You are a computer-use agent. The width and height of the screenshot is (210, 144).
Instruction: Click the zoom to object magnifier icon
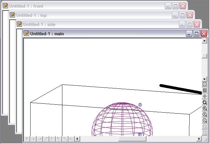[205, 102]
